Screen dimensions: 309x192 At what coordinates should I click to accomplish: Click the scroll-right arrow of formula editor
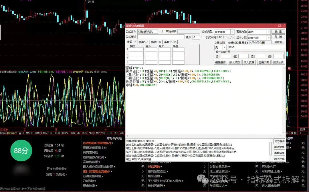(280, 136)
